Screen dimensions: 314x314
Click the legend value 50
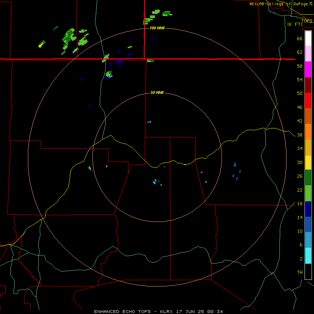pyautogui.click(x=300, y=93)
